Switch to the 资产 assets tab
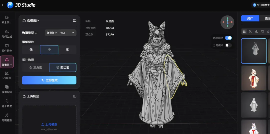The height and width of the screenshot is (134, 270). [x=250, y=18]
